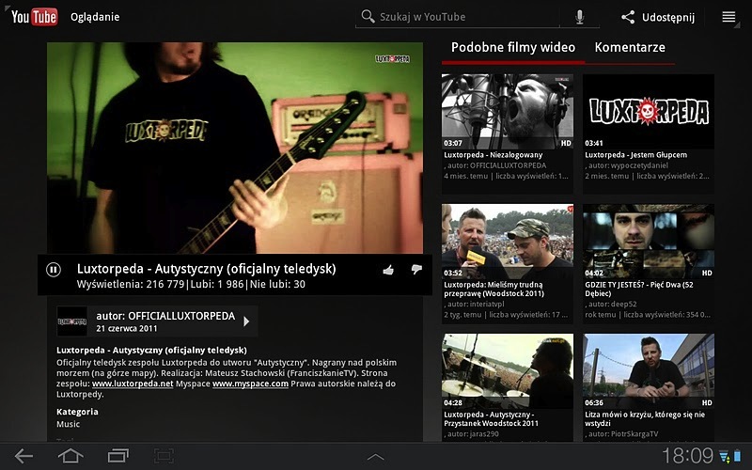Image resolution: width=752 pixels, height=470 pixels.
Task: Dislike the video with thumbs down
Action: tap(416, 270)
